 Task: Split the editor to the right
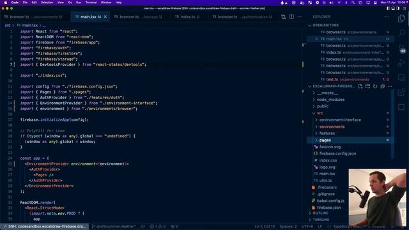pos(291,17)
